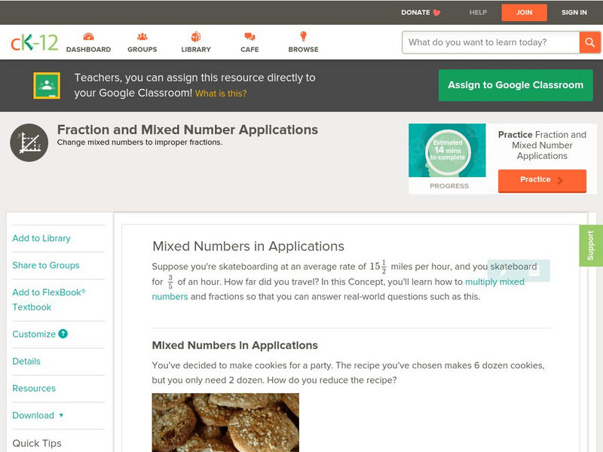The height and width of the screenshot is (452, 603).
Task: Click the faded annotation toolbar overlay
Action: point(519,271)
